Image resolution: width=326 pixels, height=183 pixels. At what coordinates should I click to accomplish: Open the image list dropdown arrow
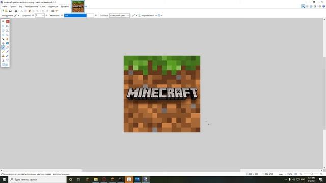click(86, 7)
